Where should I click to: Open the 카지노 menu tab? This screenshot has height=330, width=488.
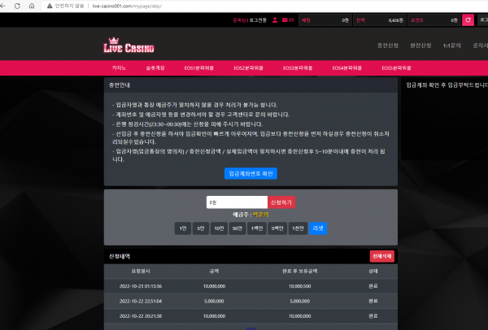[x=118, y=68]
